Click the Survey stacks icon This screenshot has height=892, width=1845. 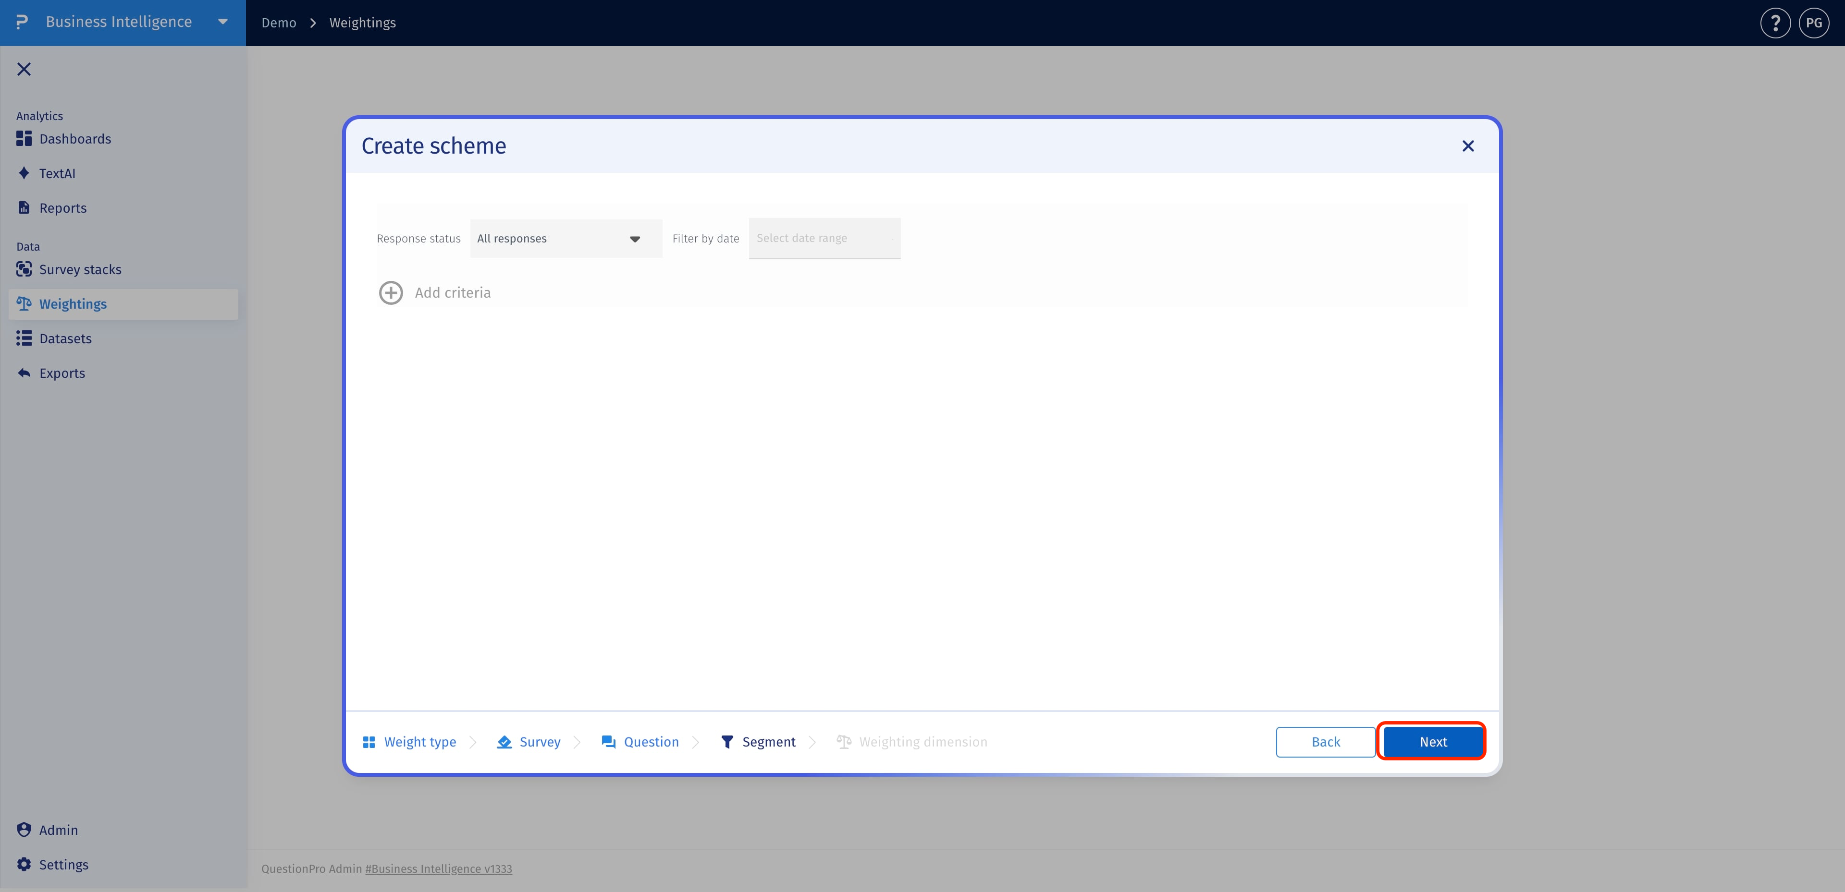point(25,269)
